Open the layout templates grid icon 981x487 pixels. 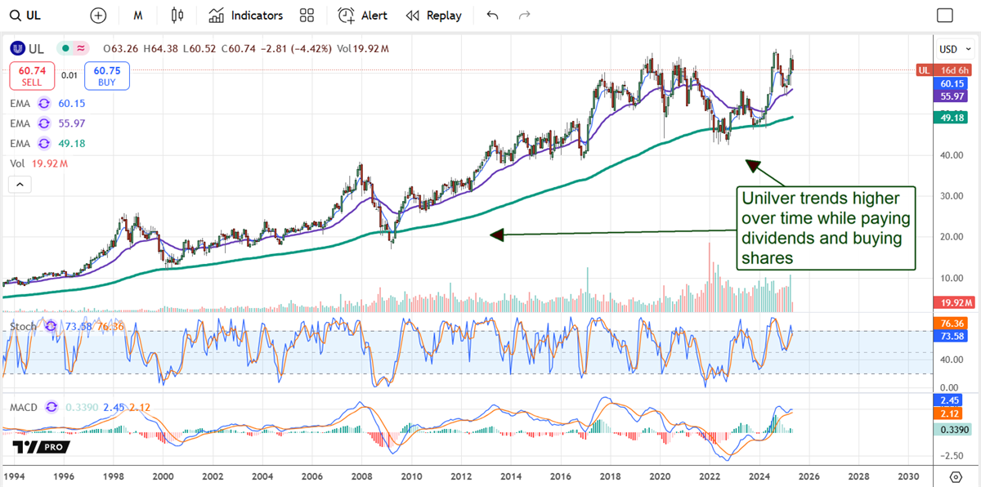click(307, 16)
